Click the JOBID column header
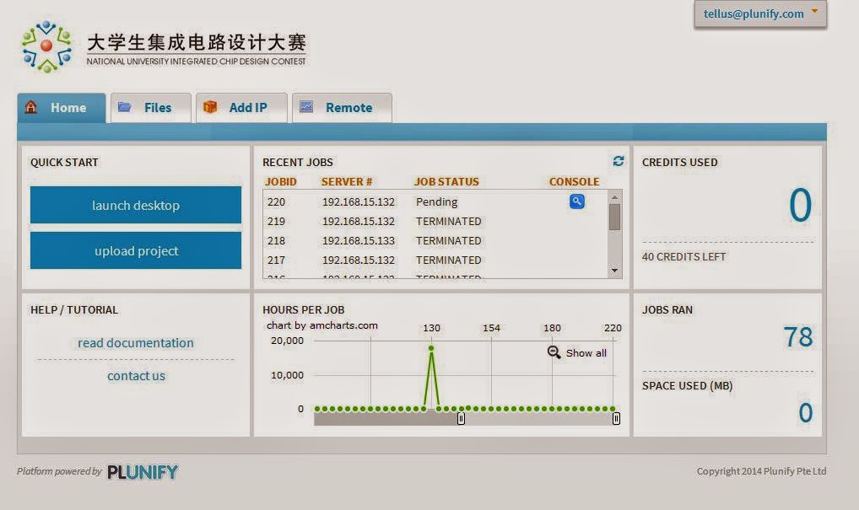 tap(280, 182)
